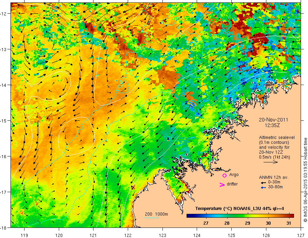
Task: Click the magenta drifter arrowhead legend symbol
Action: tap(222, 185)
